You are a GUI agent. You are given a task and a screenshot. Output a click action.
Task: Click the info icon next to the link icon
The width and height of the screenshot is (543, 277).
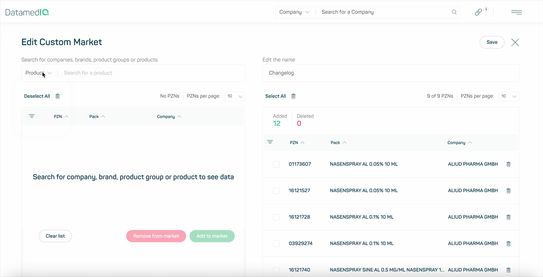click(486, 8)
